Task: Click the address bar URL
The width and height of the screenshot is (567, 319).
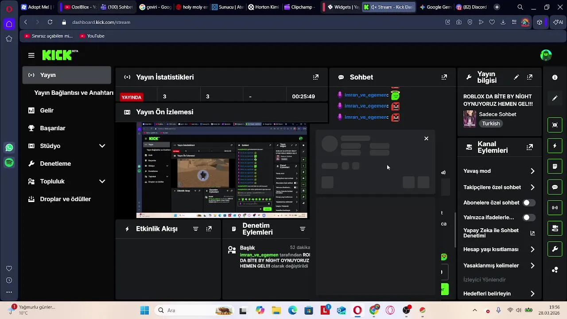Action: 101,22
